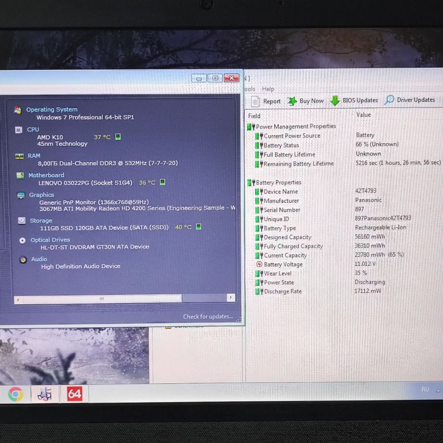Click the Motherboard temperature green indicator
Image resolution: width=443 pixels, height=443 pixels.
click(162, 182)
